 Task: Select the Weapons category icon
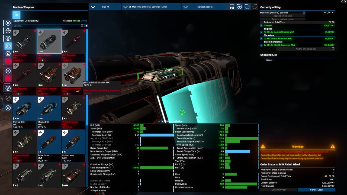click(x=8, y=46)
